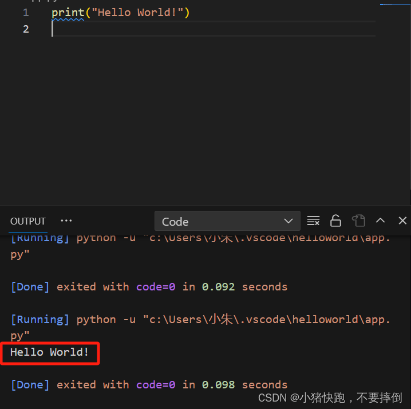The height and width of the screenshot is (409, 411).
Task: Click the "0.098 seconds" done line
Action: (149, 385)
